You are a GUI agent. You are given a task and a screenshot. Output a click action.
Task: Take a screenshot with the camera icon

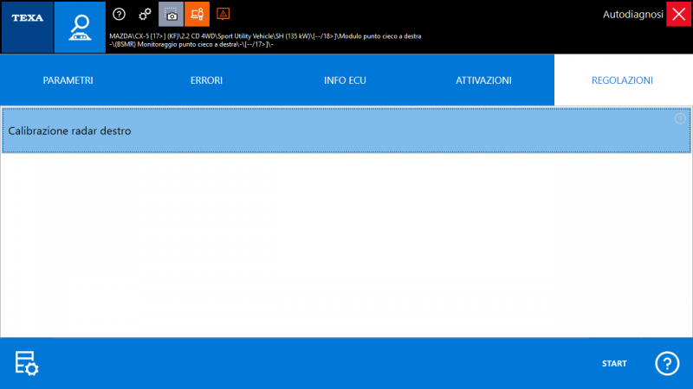click(x=171, y=14)
